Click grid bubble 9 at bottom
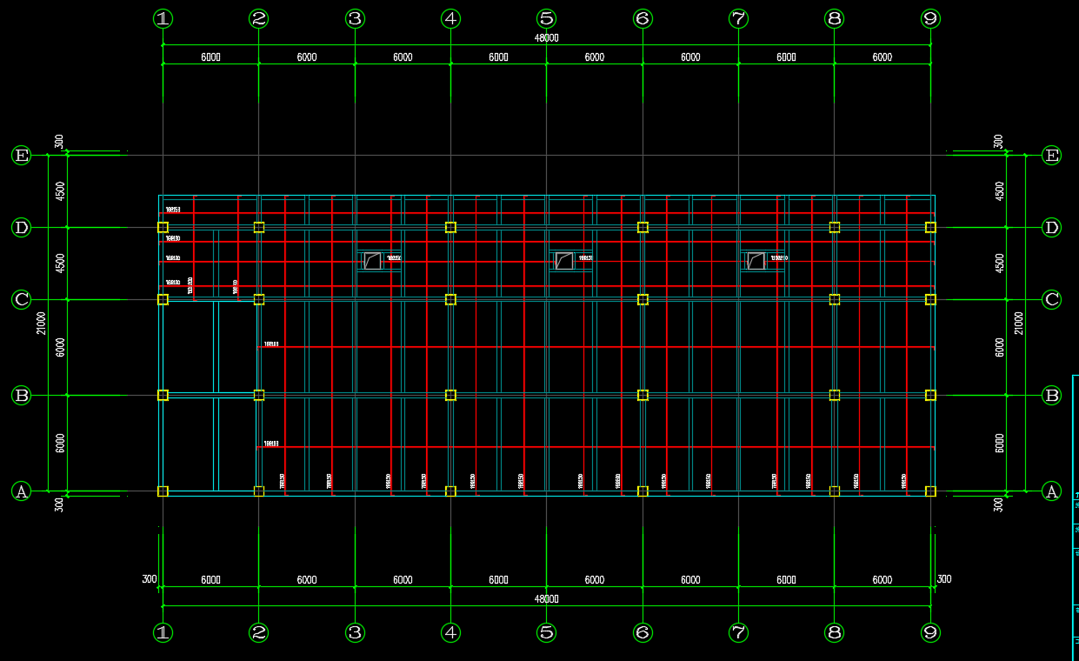 [930, 632]
